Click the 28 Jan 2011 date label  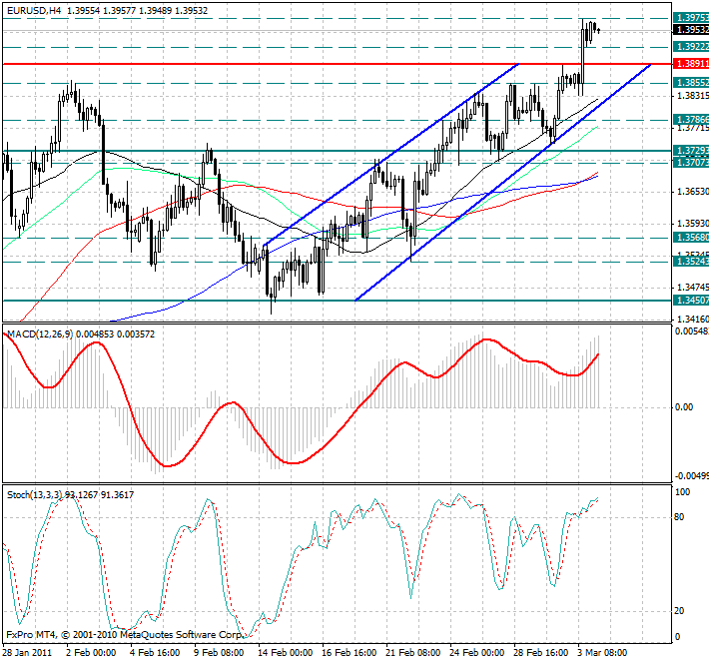coord(27,653)
